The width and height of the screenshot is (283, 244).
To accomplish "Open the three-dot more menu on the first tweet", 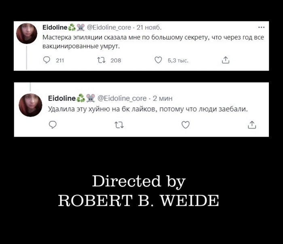I will 261,27.
